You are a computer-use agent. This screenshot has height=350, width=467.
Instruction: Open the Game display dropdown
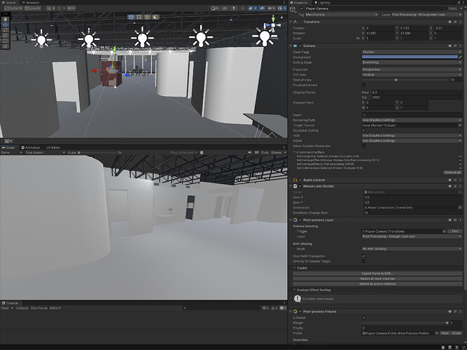pyautogui.click(x=11, y=153)
